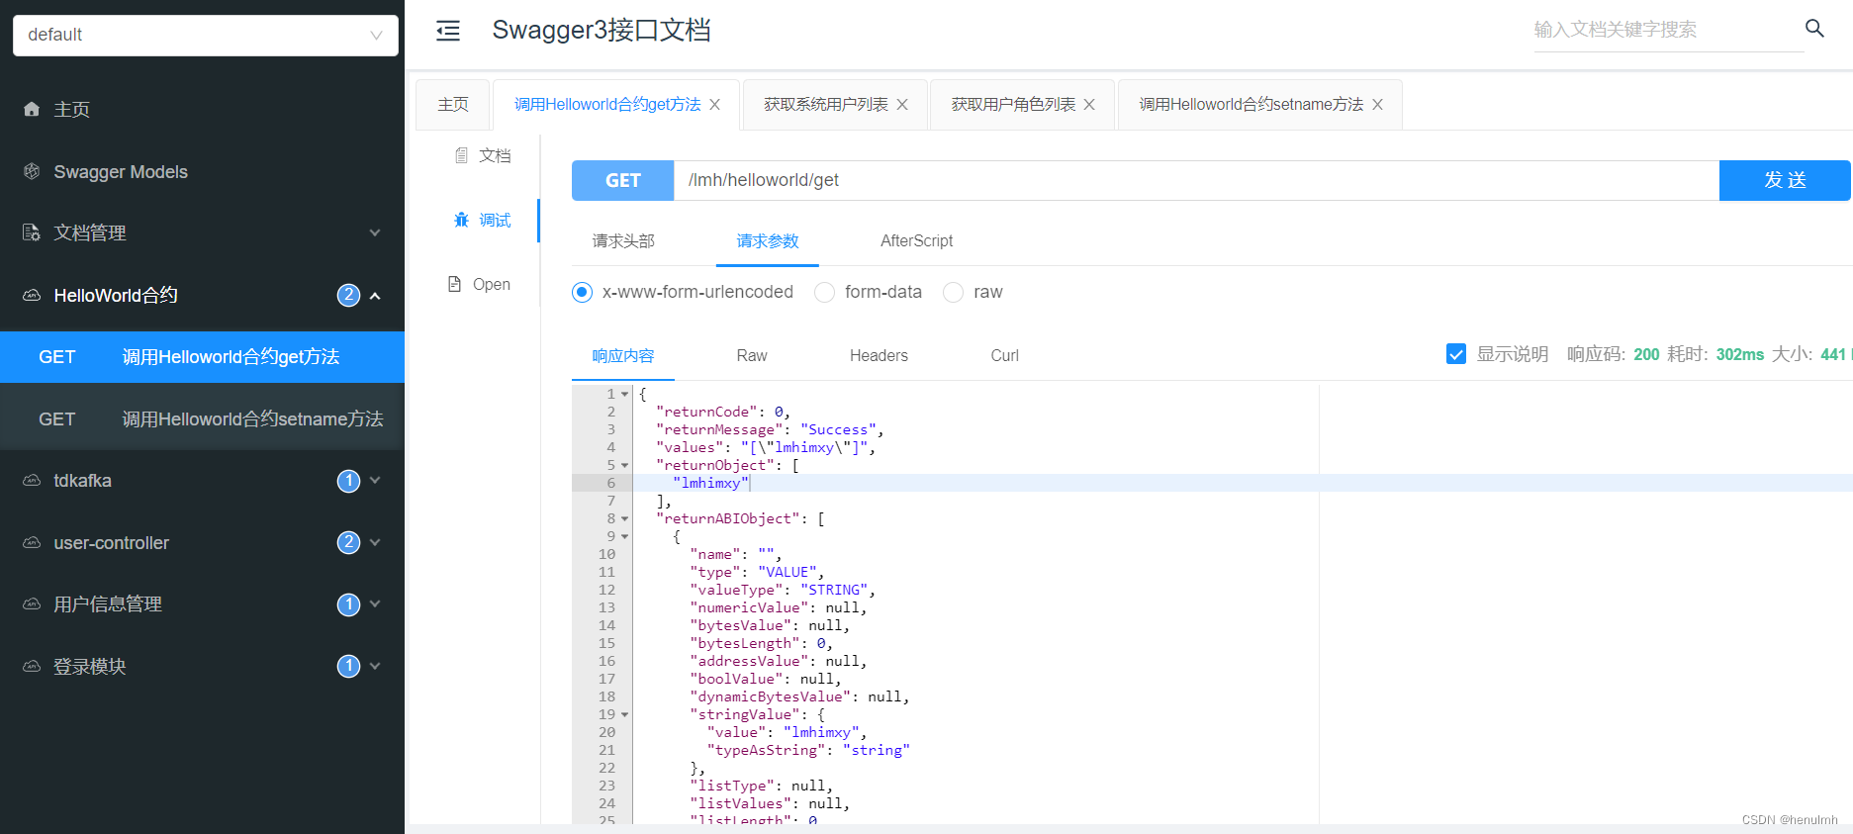The width and height of the screenshot is (1853, 834).
Task: Fold returnABIObject array at line 8
Action: tap(624, 518)
